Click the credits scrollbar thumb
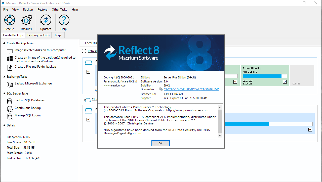Image resolution: width=322 pixels, height=182 pixels. point(220,121)
